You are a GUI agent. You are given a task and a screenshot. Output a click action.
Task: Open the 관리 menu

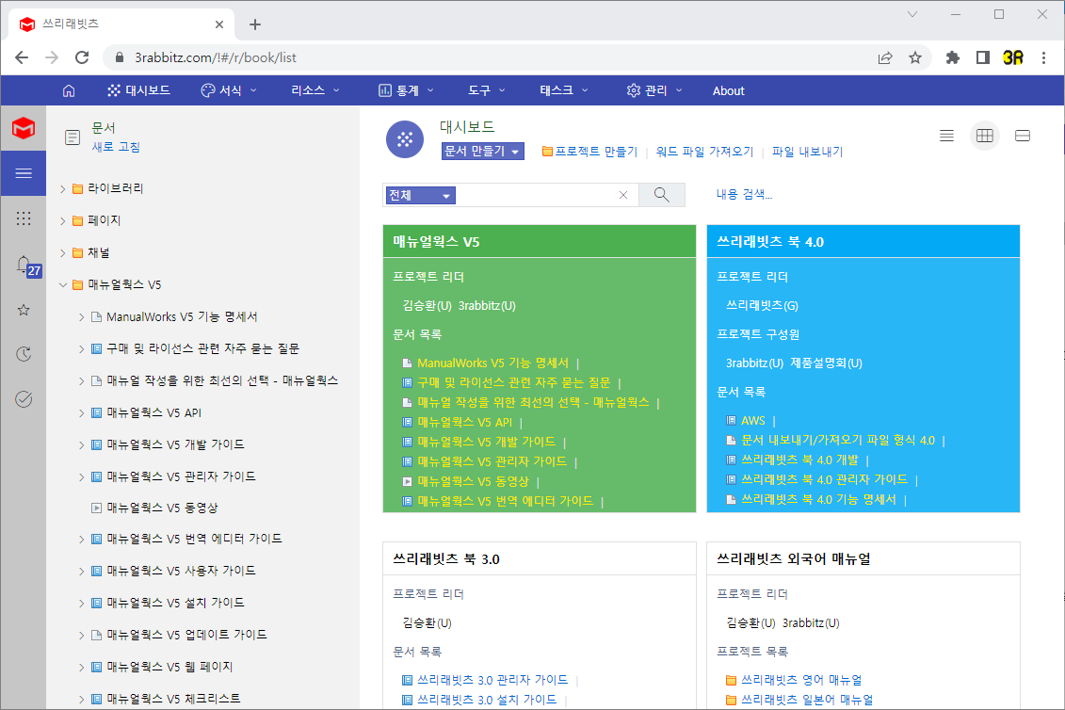pyautogui.click(x=654, y=90)
